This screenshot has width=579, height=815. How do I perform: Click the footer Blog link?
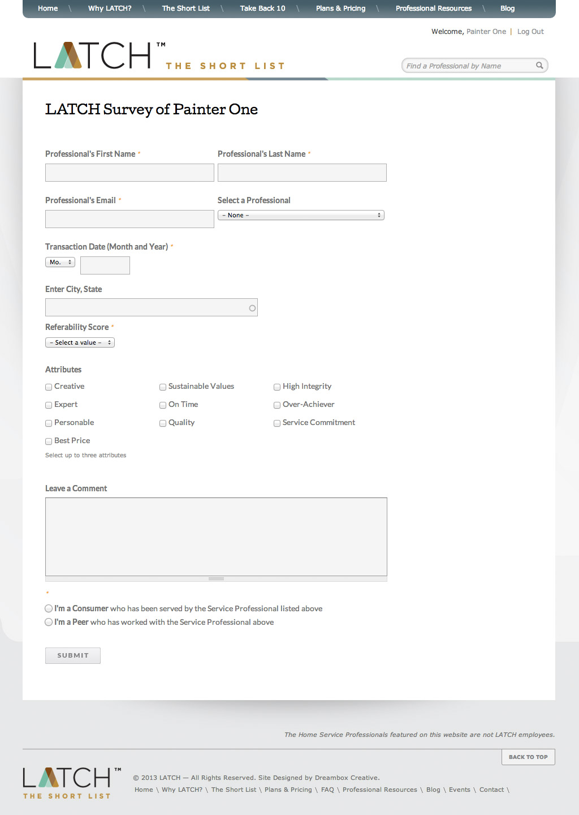433,790
